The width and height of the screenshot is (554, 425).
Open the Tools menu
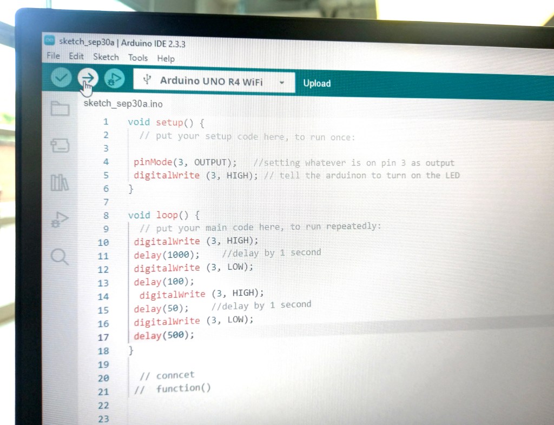pyautogui.click(x=137, y=57)
